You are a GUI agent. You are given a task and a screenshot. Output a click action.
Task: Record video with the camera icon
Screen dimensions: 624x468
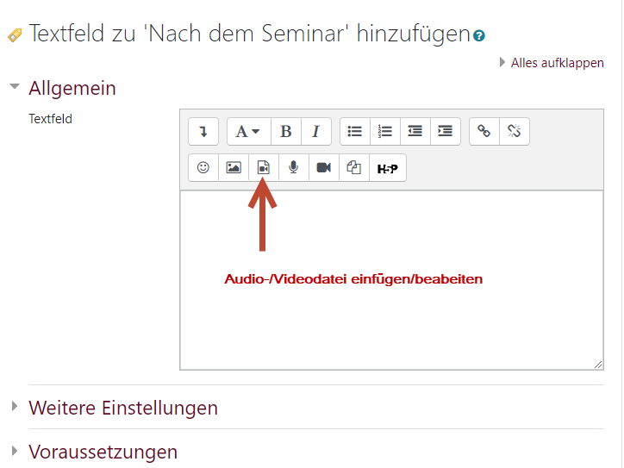click(x=324, y=168)
